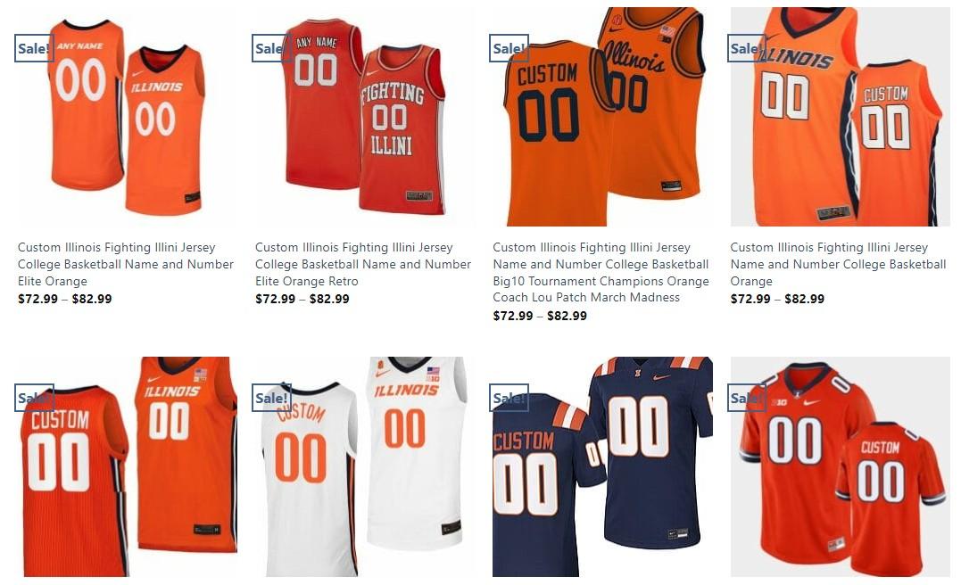Screen dimensions: 961x585
Task: View the navy Illinois football jersey product
Action: 601,466
